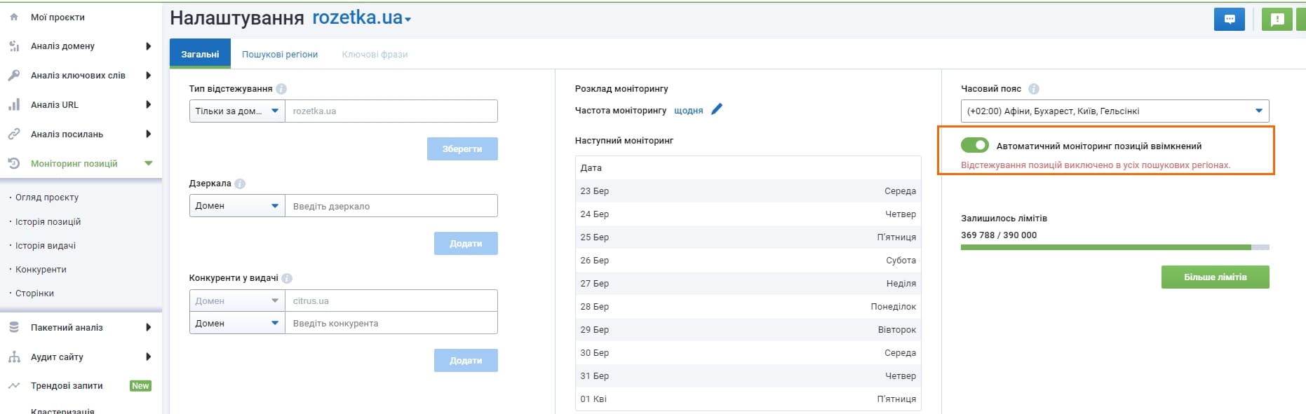Open Мої проєкти in the sidebar
Image resolution: width=1306 pixels, height=414 pixels.
tap(58, 18)
